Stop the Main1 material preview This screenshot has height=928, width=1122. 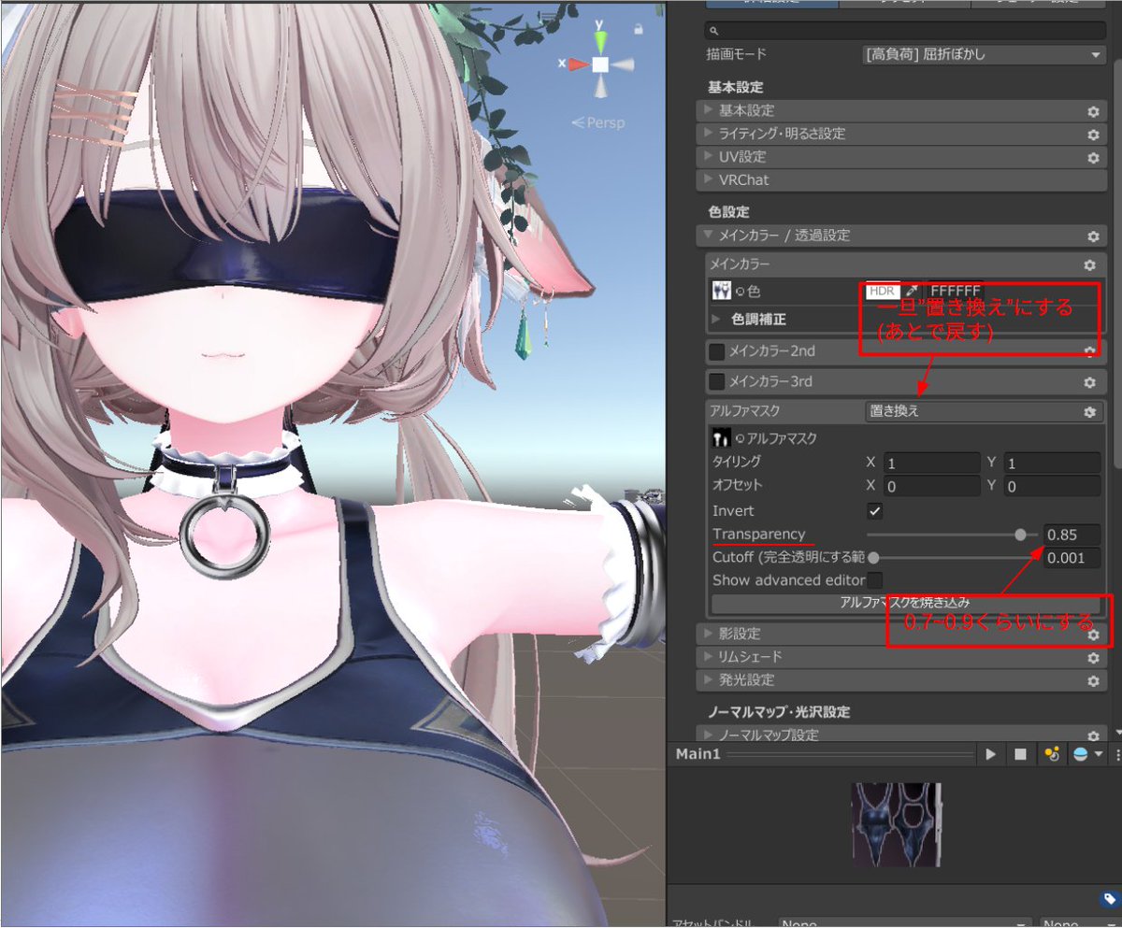coord(1021,754)
